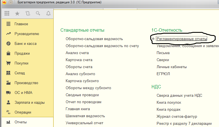Open the sections grid menu icon
Screen dimensions: 219x127
point(7,13)
